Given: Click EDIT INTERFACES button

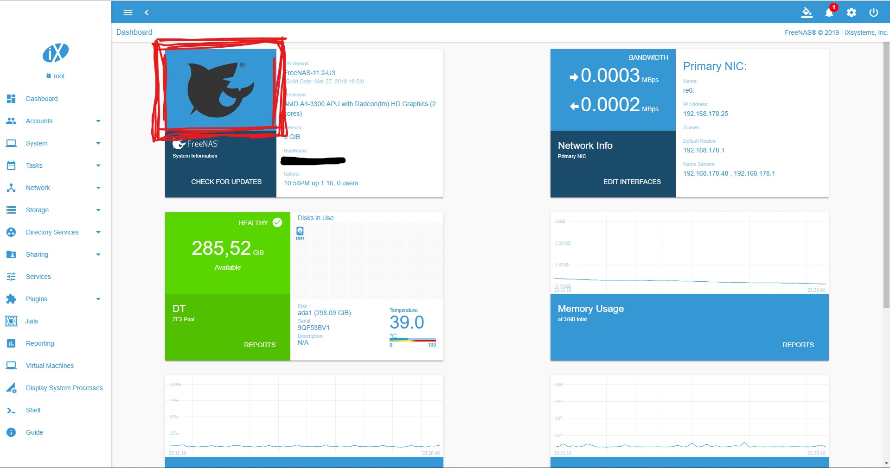Looking at the screenshot, I should coord(632,182).
